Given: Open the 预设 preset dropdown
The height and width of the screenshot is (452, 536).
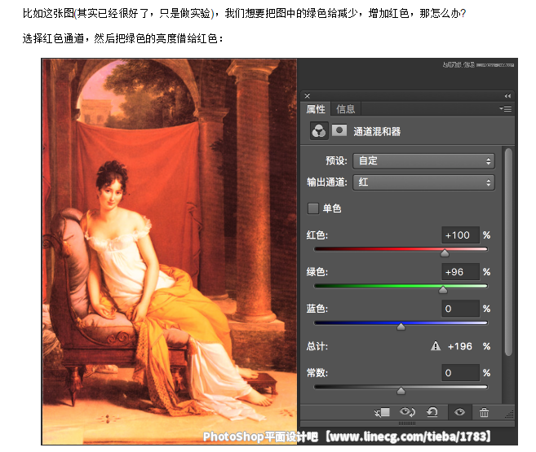Looking at the screenshot, I should pos(423,160).
